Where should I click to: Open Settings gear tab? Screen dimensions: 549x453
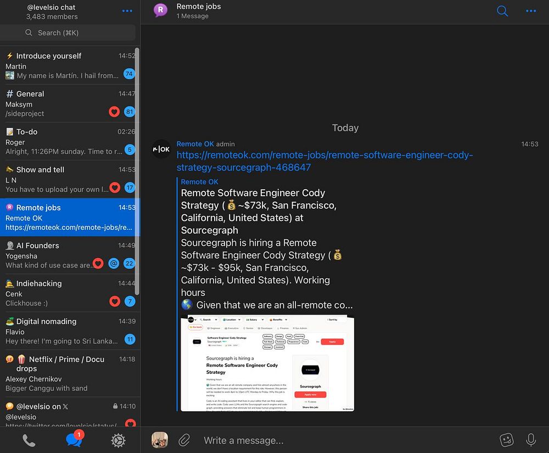point(119,440)
